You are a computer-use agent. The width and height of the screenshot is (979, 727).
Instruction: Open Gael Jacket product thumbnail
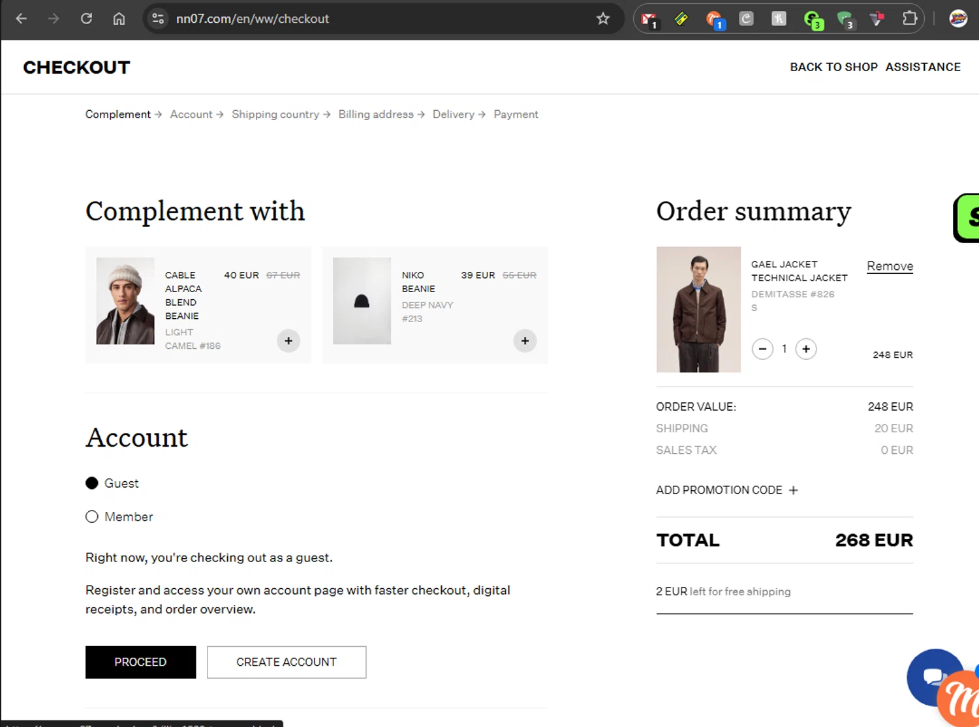[x=698, y=309]
